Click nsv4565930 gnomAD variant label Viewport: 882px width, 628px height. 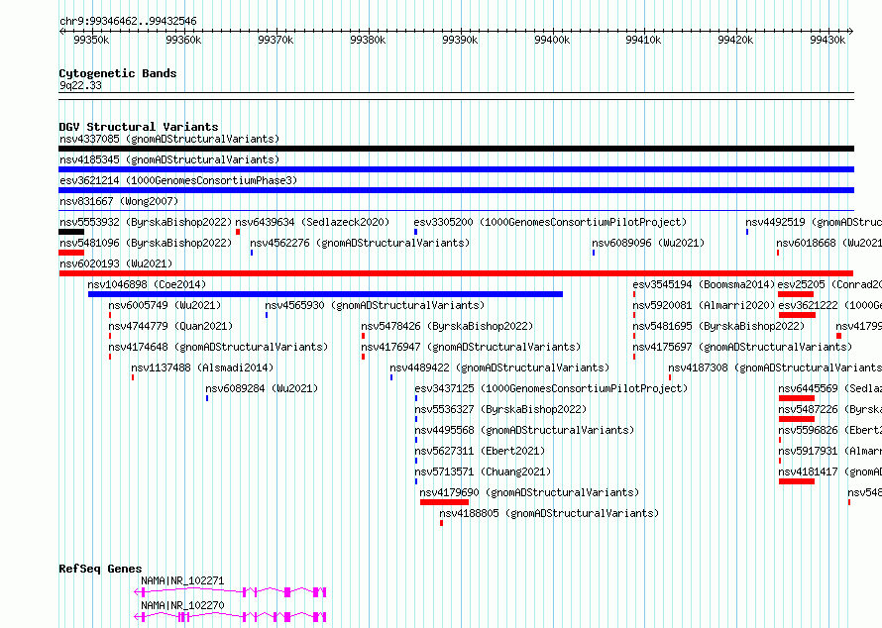point(375,305)
